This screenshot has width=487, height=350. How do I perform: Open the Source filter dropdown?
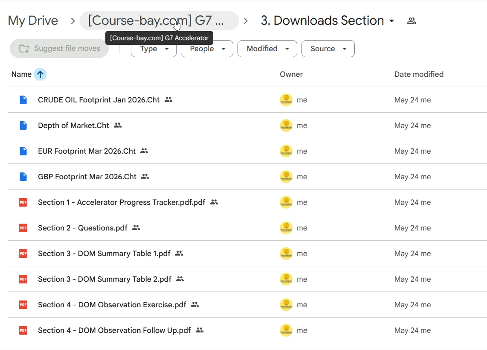click(x=328, y=49)
